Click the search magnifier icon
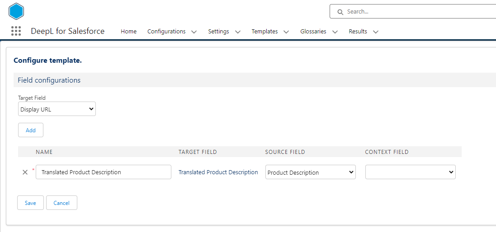 coord(340,12)
